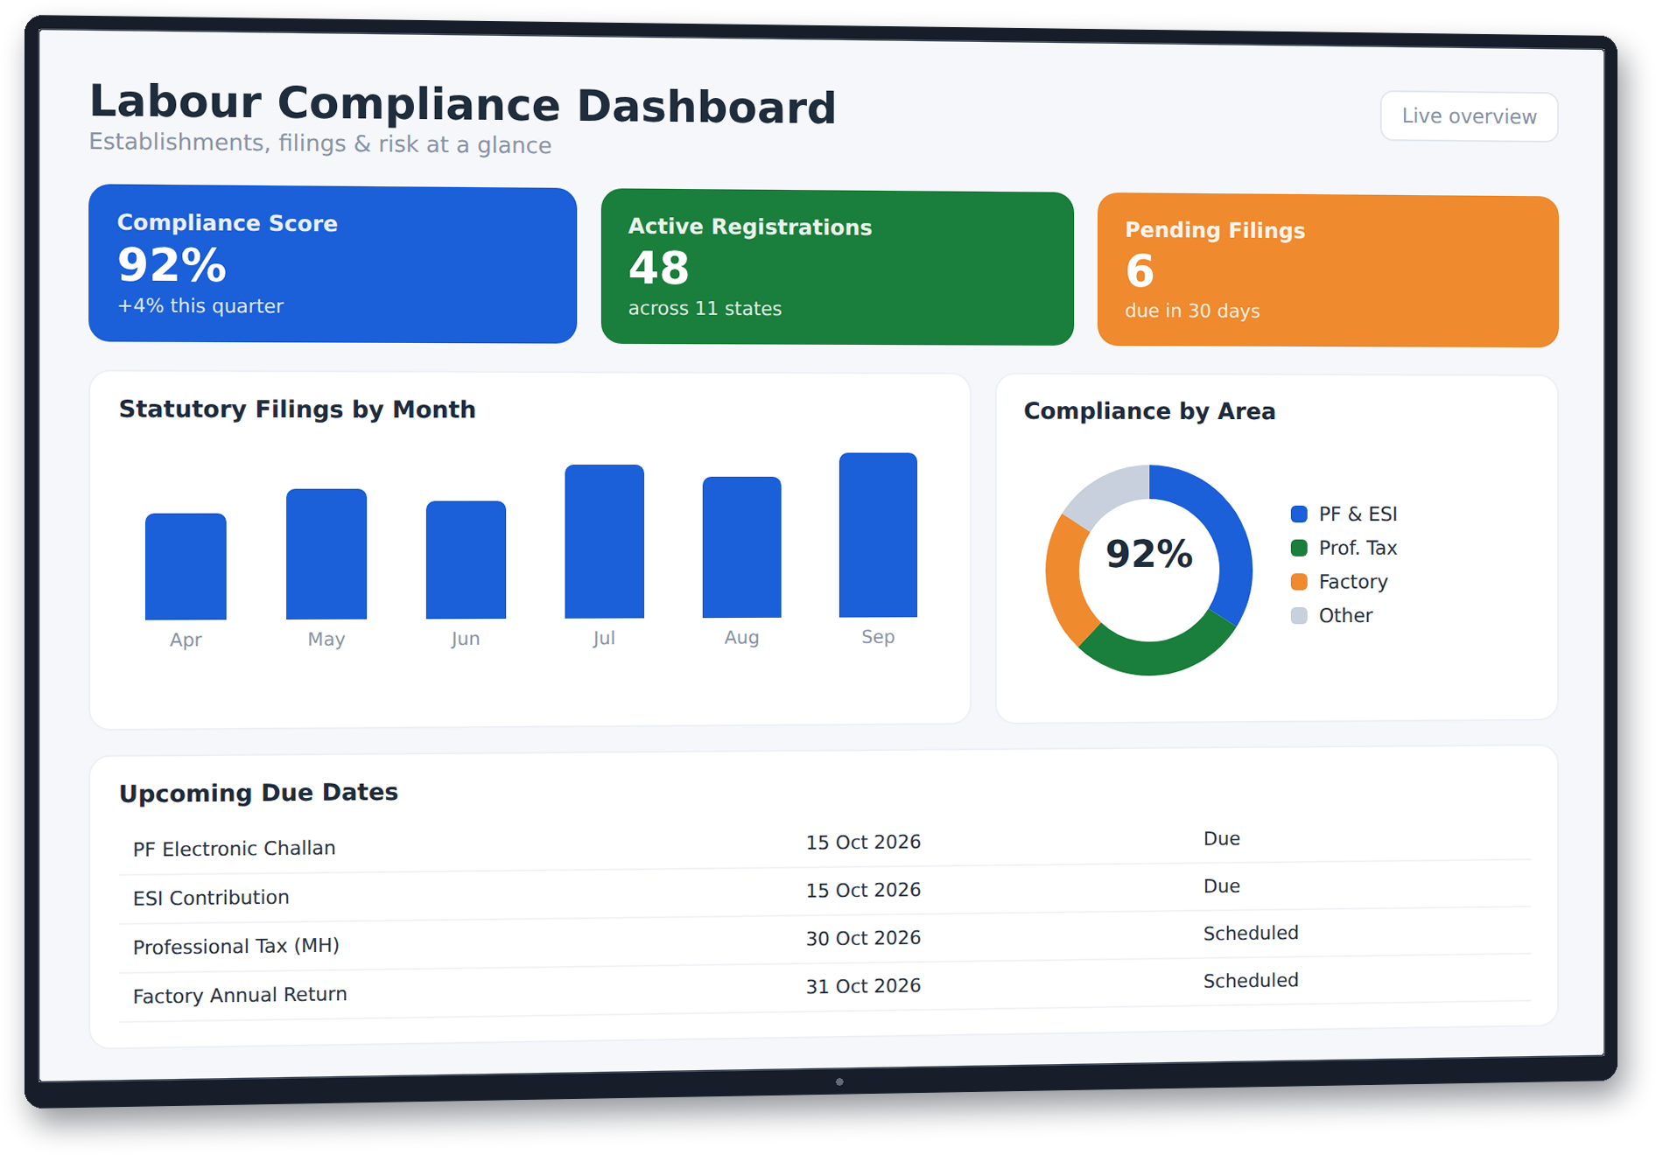
Task: Open the Active Registrations card
Action: coord(838,268)
